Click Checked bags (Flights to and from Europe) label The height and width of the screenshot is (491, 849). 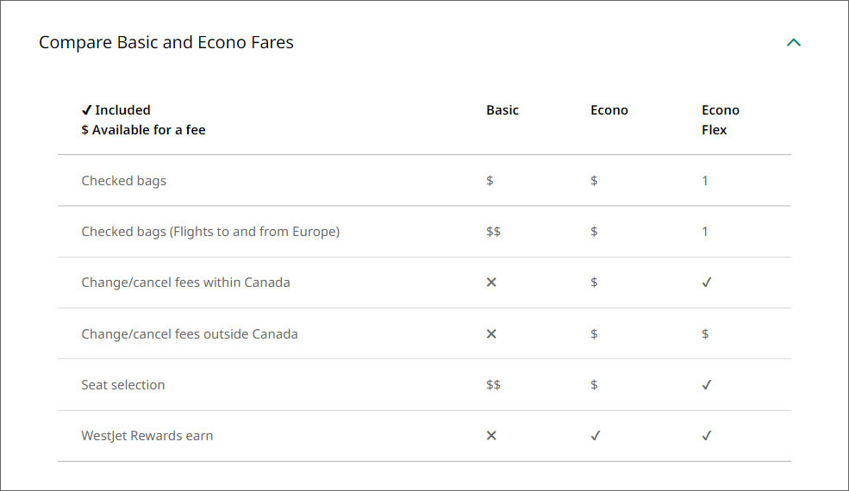(x=210, y=232)
